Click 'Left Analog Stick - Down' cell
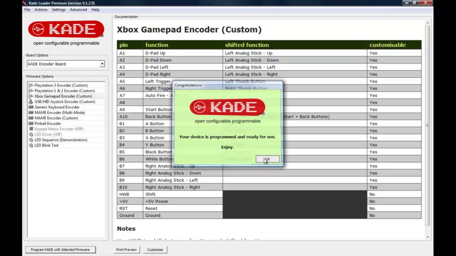This screenshot has width=456, height=256. tap(295, 60)
